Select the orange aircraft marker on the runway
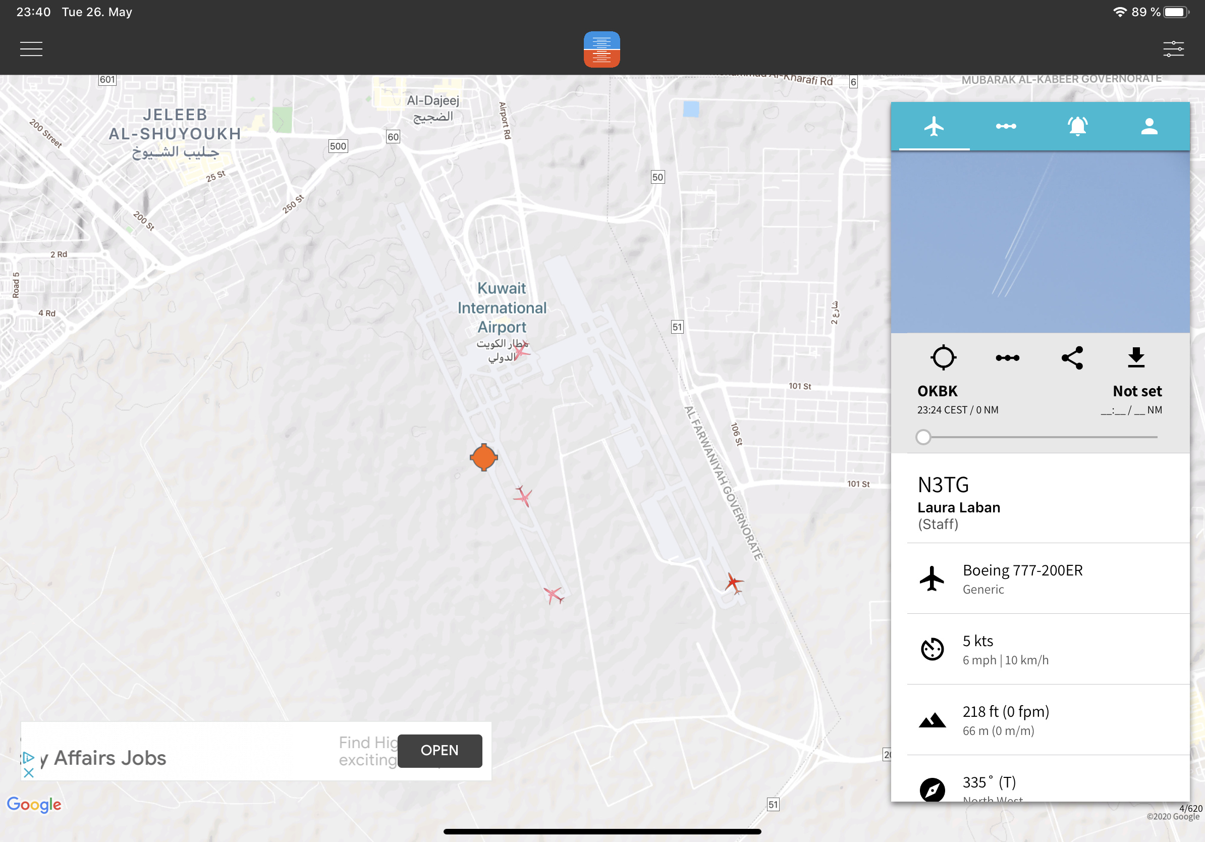This screenshot has width=1205, height=842. point(483,457)
